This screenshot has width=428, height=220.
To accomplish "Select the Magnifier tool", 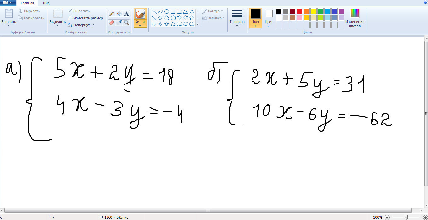I will (126, 22).
